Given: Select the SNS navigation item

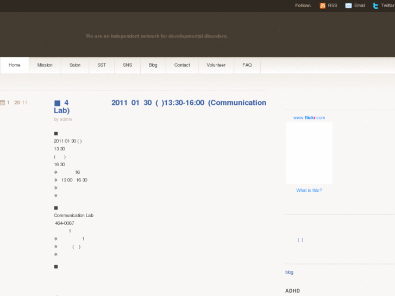Looking at the screenshot, I should click(128, 65).
